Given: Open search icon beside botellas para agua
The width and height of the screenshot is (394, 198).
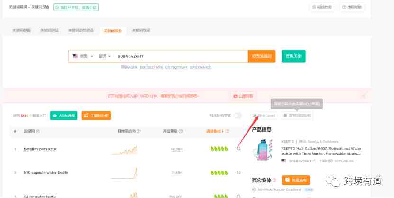Looking at the screenshot, I should tap(238, 149).
